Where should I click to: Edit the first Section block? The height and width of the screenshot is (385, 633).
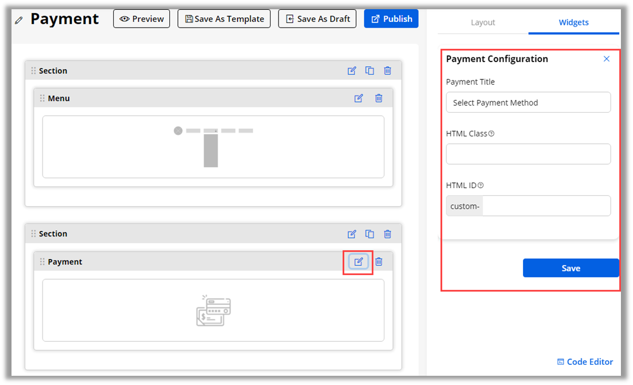pyautogui.click(x=352, y=71)
